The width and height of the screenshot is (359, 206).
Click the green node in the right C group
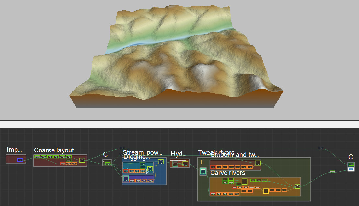coord(351,164)
